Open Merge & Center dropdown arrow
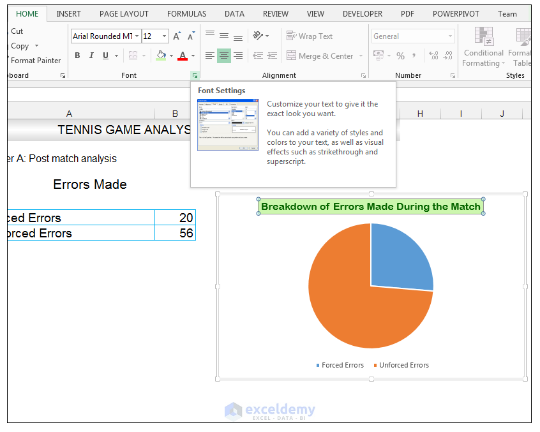Viewport: 540px width, 432px height. 361,56
